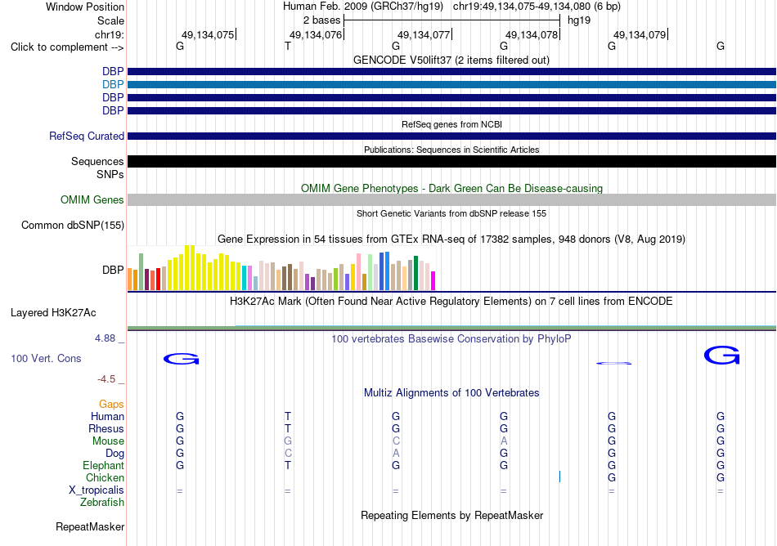Click the Sequences label
The width and height of the screenshot is (777, 546).
tap(97, 161)
